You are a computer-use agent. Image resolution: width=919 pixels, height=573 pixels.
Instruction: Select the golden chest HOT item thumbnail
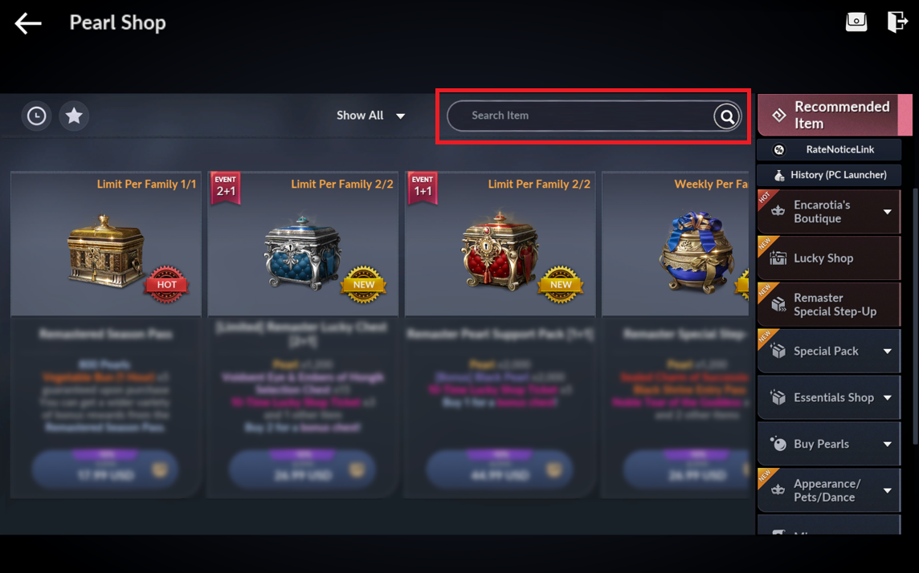pos(106,244)
